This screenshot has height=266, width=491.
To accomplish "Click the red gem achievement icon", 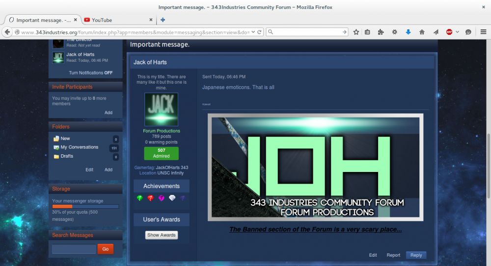I will pos(151,198).
